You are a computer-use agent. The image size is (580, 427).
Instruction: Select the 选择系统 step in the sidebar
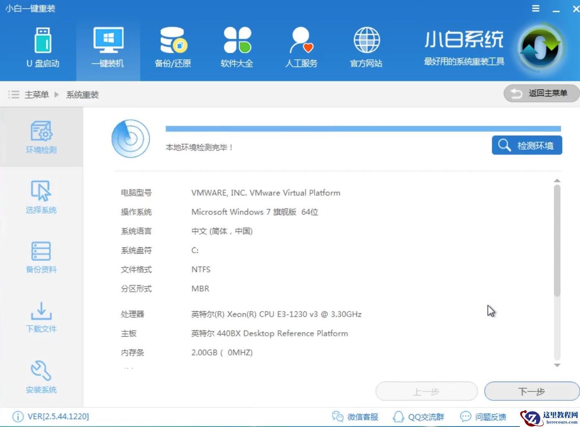coord(41,197)
